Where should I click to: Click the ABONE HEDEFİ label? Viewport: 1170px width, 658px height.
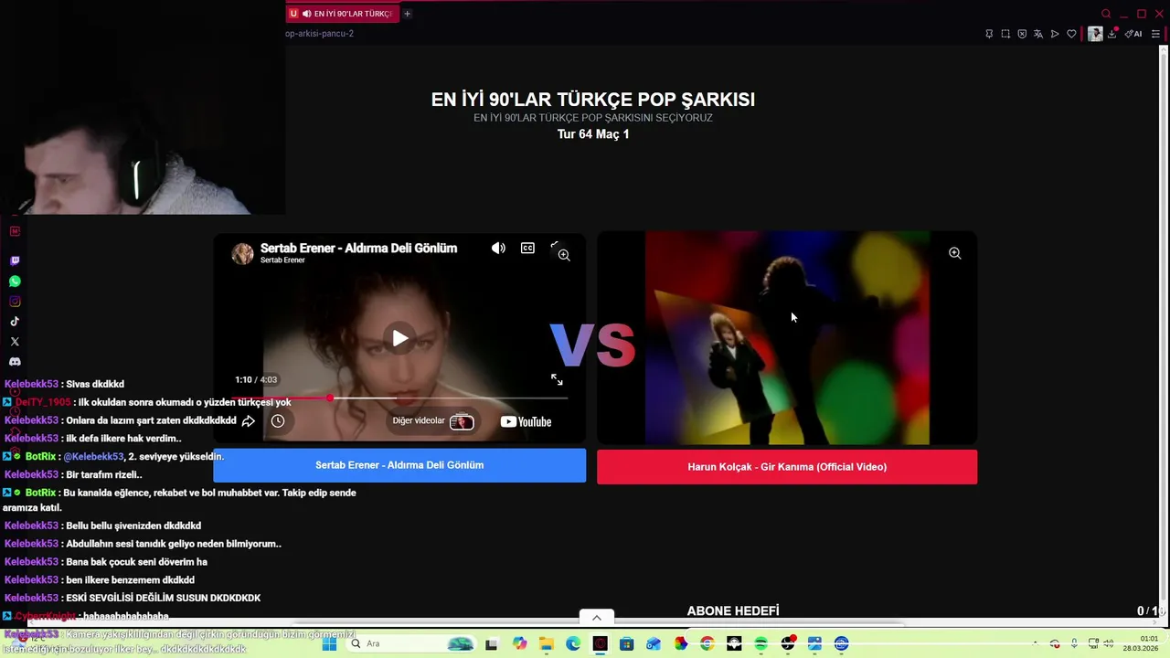[x=733, y=611]
